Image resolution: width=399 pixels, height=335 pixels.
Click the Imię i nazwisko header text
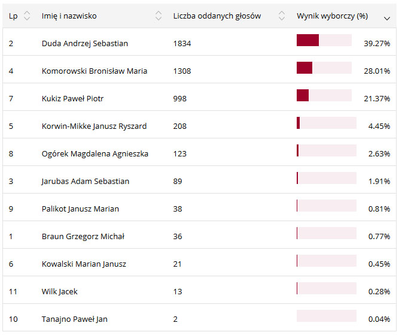coord(69,16)
